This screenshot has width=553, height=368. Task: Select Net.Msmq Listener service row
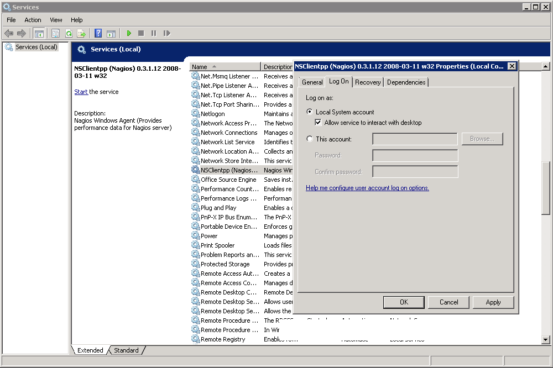[242, 76]
